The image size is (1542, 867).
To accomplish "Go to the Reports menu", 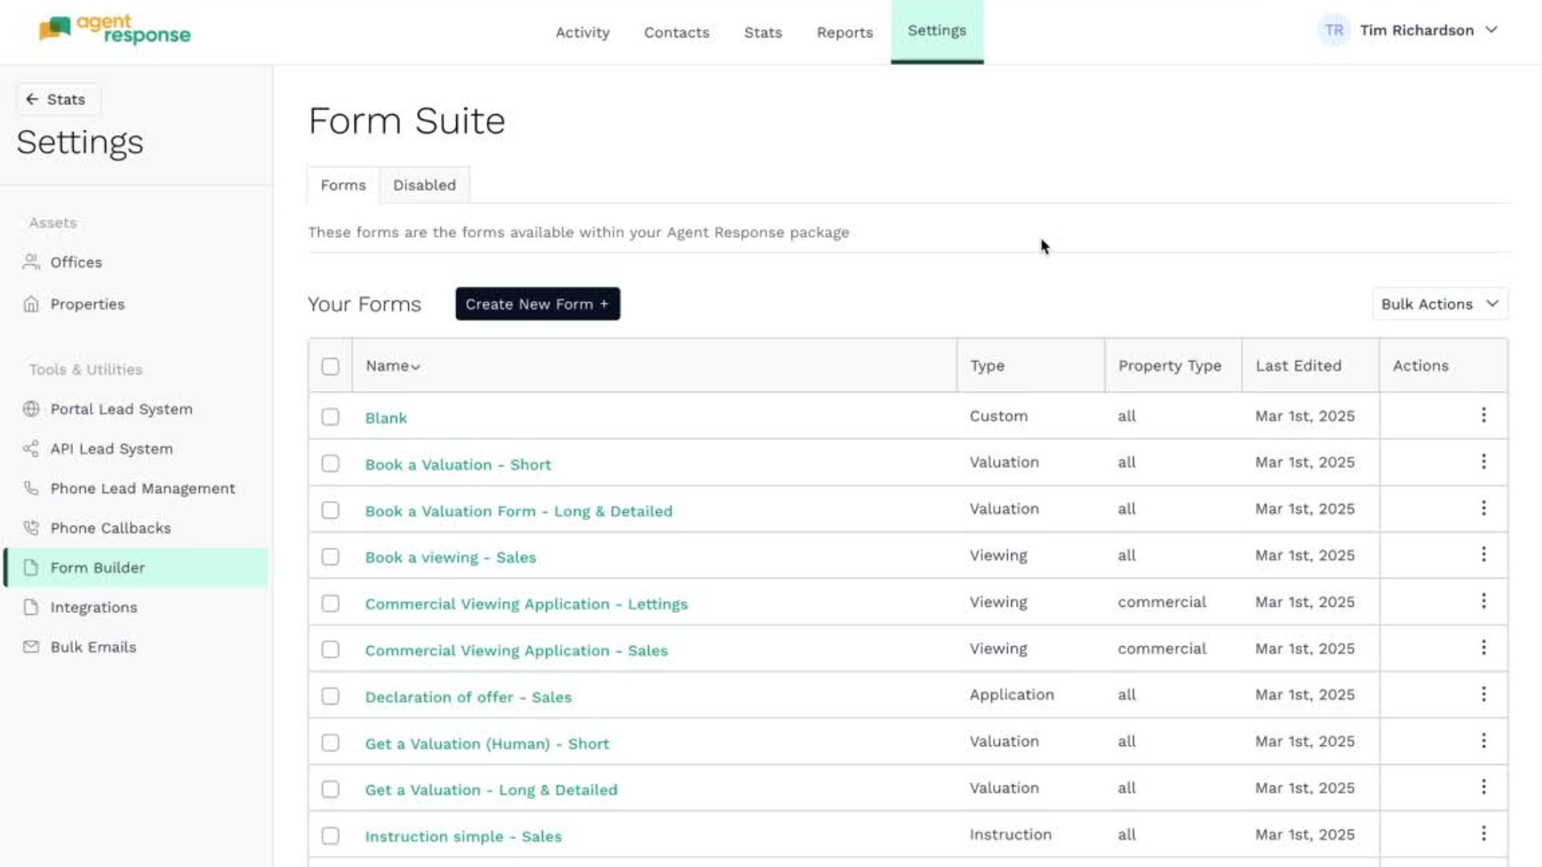I will [844, 33].
